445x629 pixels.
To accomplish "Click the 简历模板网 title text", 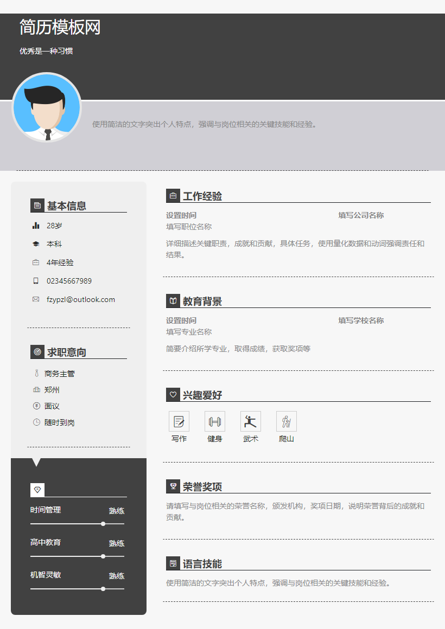I will (x=60, y=27).
